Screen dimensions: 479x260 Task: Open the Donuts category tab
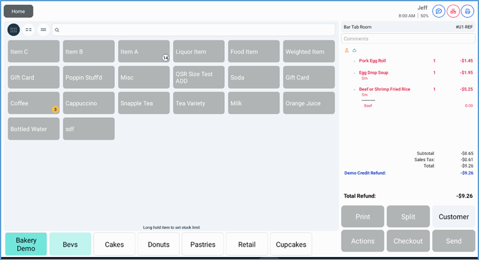tap(159, 244)
